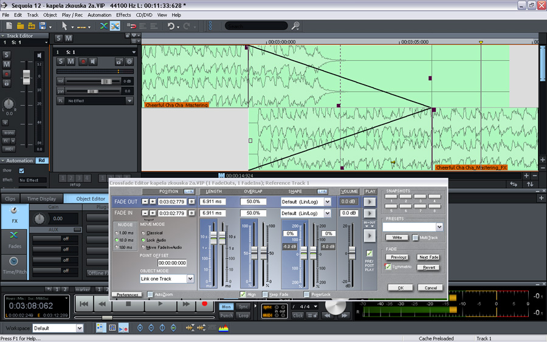Viewport: 547px width, 342px height.
Task: Expand the Object Mode dropdown
Action: [x=190, y=279]
